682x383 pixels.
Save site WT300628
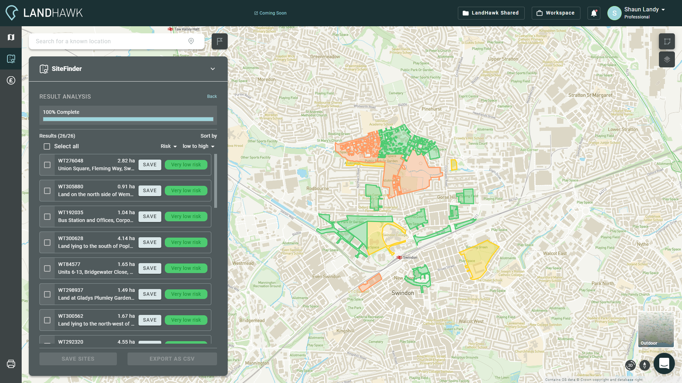click(x=150, y=243)
